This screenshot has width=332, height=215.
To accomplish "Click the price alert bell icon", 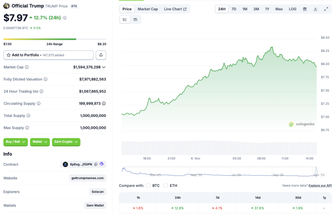I will 101,55.
